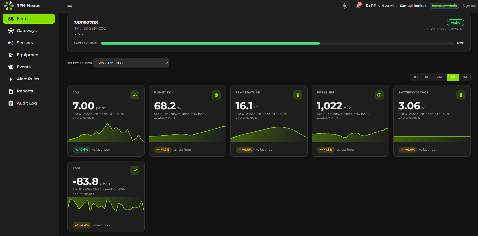Click the Active status badge
478x236 pixels.
(456, 23)
